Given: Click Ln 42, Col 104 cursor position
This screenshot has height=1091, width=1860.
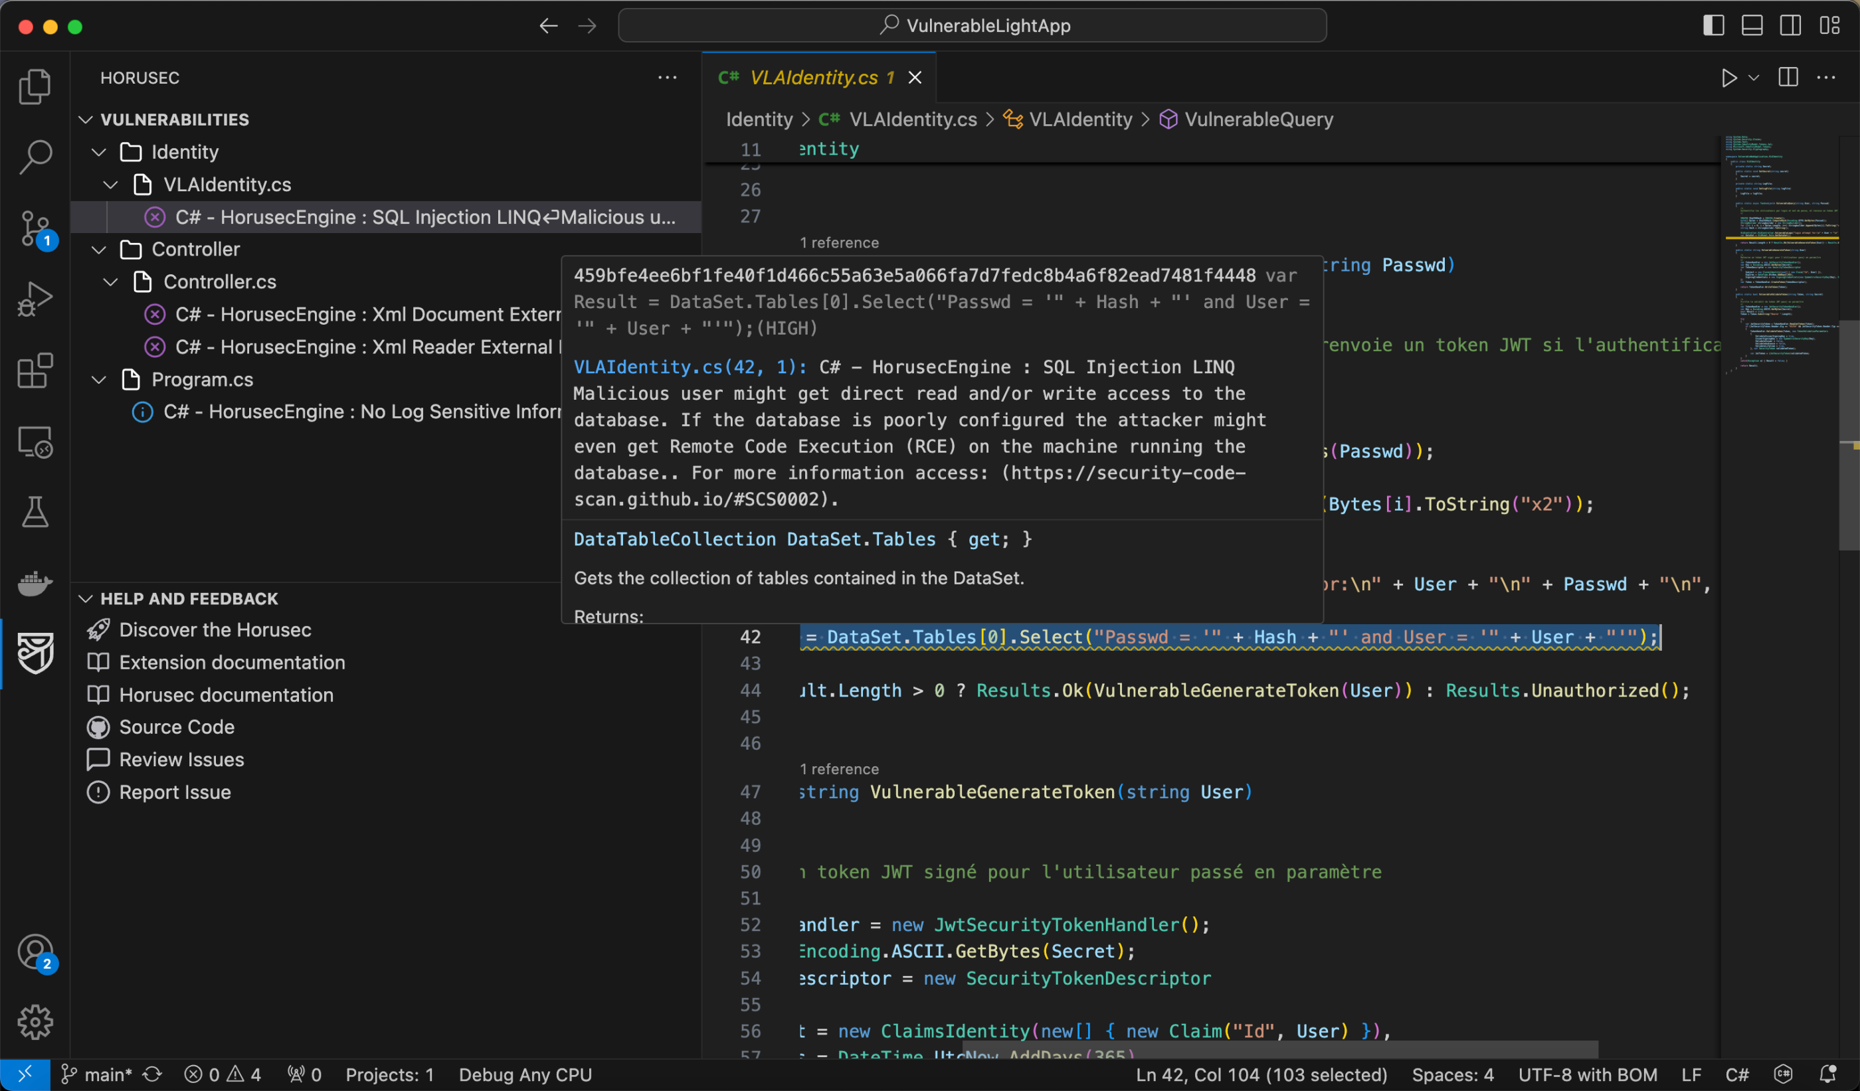Looking at the screenshot, I should (x=1261, y=1075).
